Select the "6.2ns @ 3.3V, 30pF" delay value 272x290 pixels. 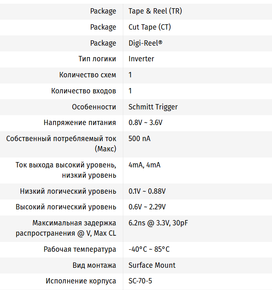pyautogui.click(x=158, y=223)
